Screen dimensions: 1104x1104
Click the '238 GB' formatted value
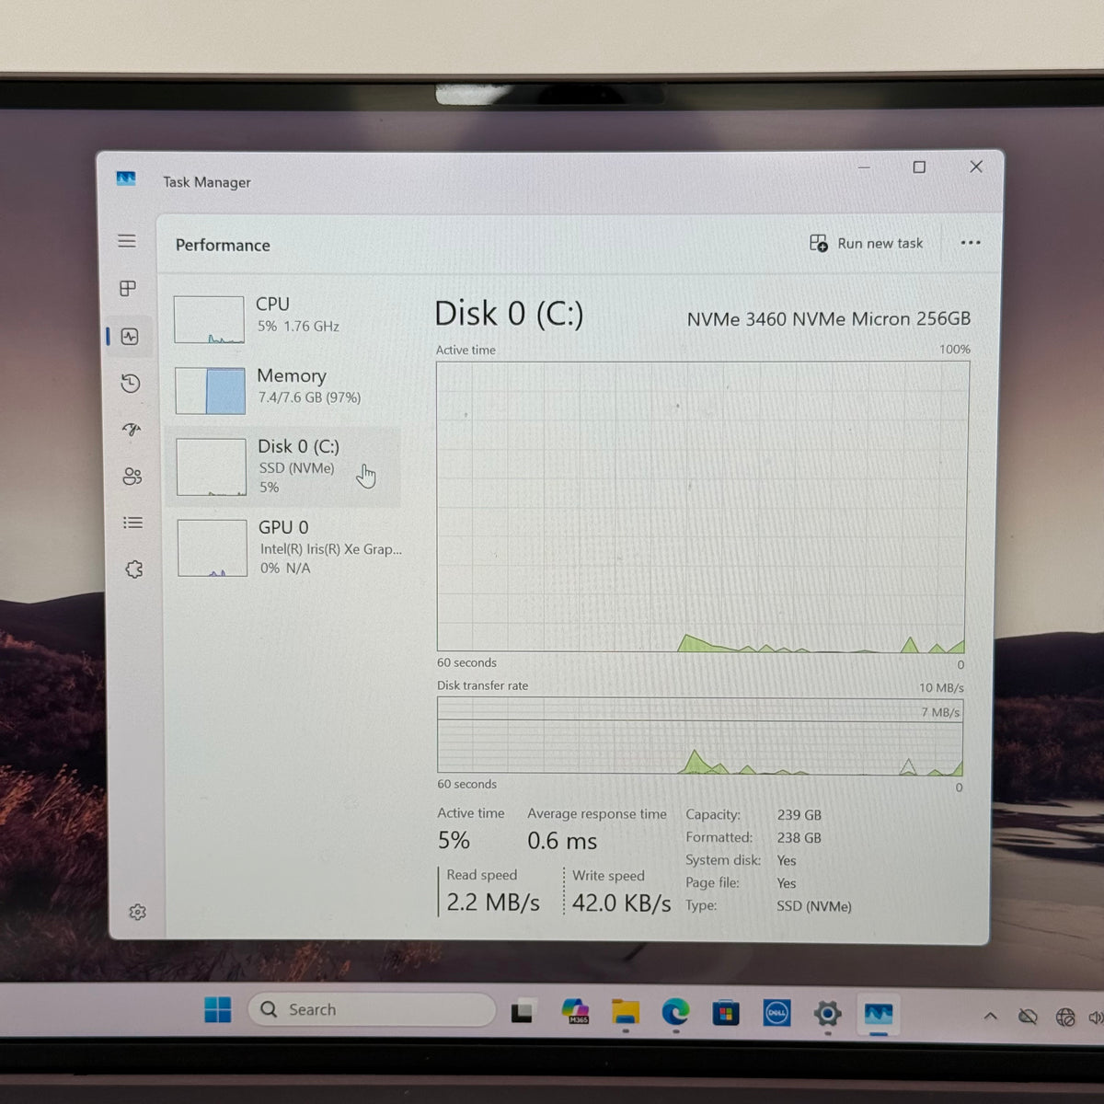pyautogui.click(x=799, y=838)
